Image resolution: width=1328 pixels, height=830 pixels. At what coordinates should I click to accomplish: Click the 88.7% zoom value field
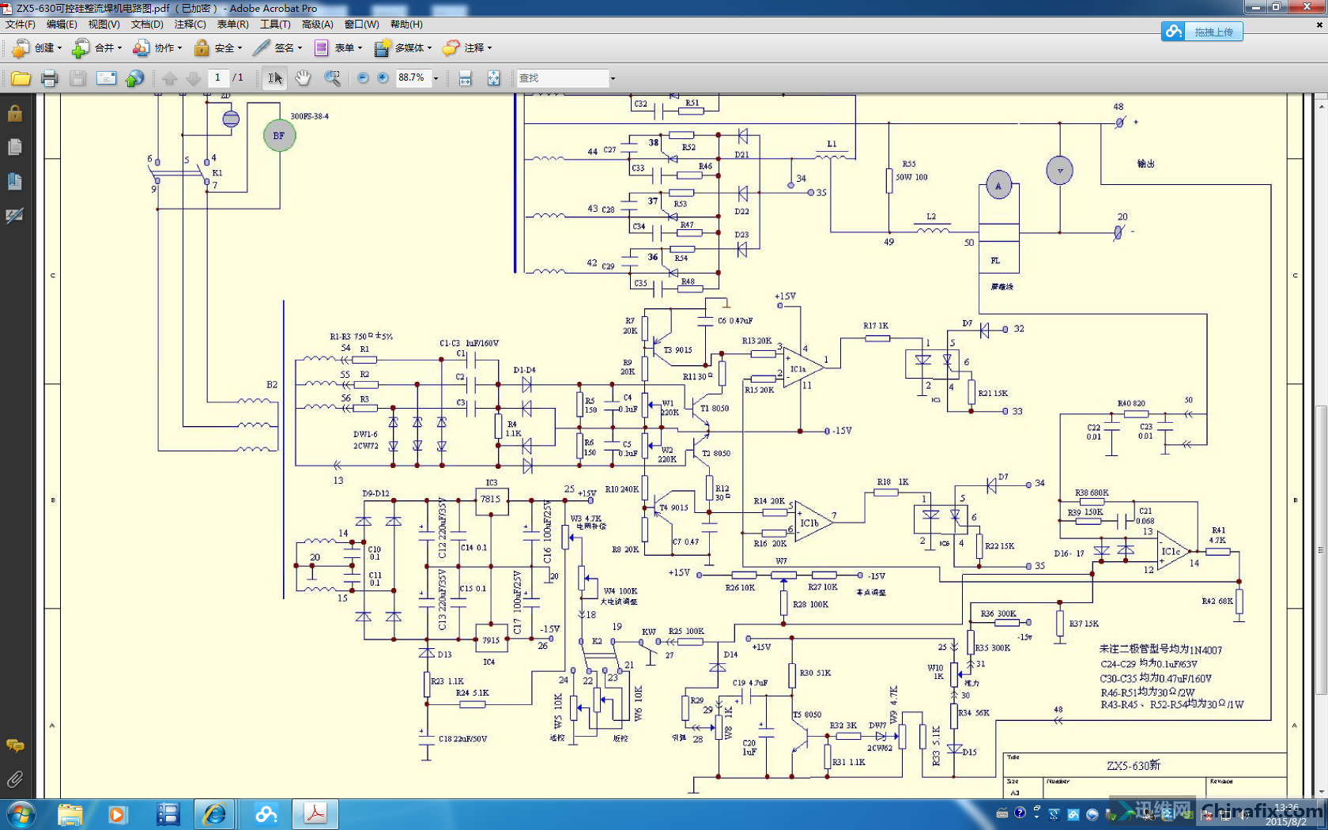click(x=413, y=77)
